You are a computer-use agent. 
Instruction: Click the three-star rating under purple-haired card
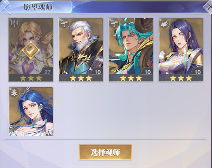181,78
